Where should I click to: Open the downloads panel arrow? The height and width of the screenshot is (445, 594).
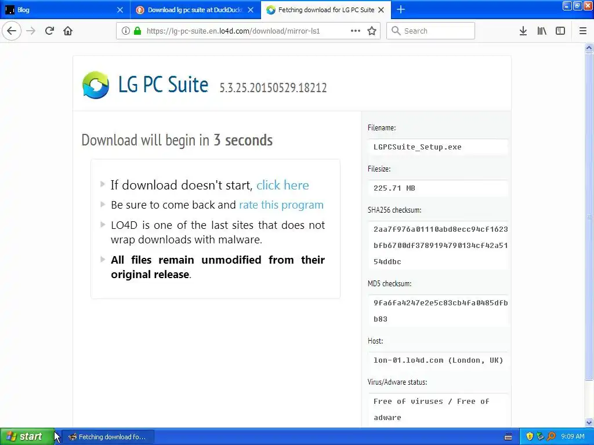(523, 31)
